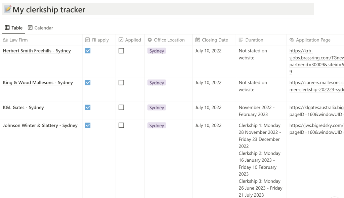Open the Office Location column header menu
The image size is (344, 198).
(169, 40)
